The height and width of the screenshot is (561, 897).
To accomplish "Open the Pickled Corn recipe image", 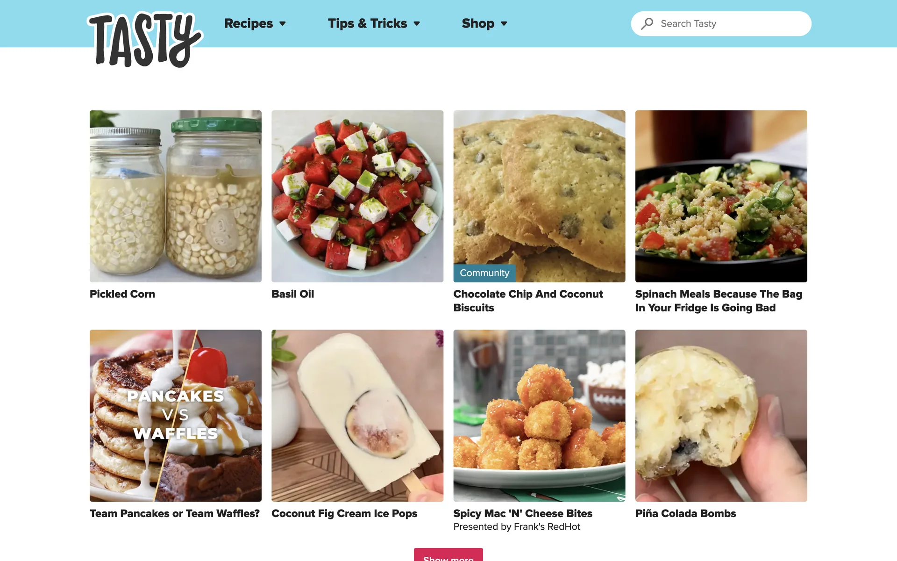I will click(x=176, y=196).
